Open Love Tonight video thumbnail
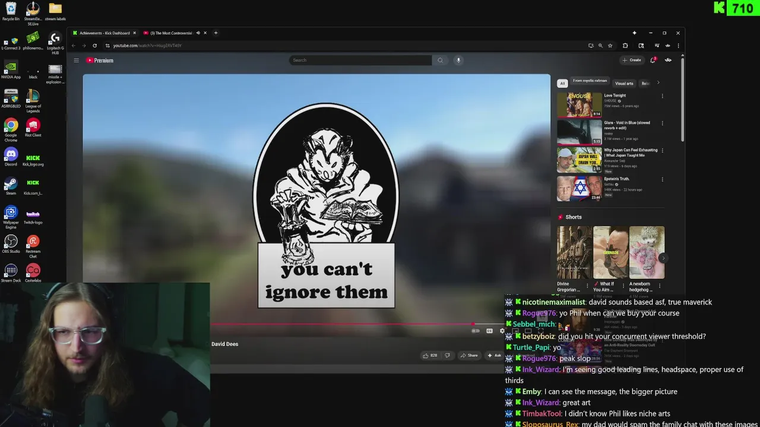760x427 pixels. (579, 105)
